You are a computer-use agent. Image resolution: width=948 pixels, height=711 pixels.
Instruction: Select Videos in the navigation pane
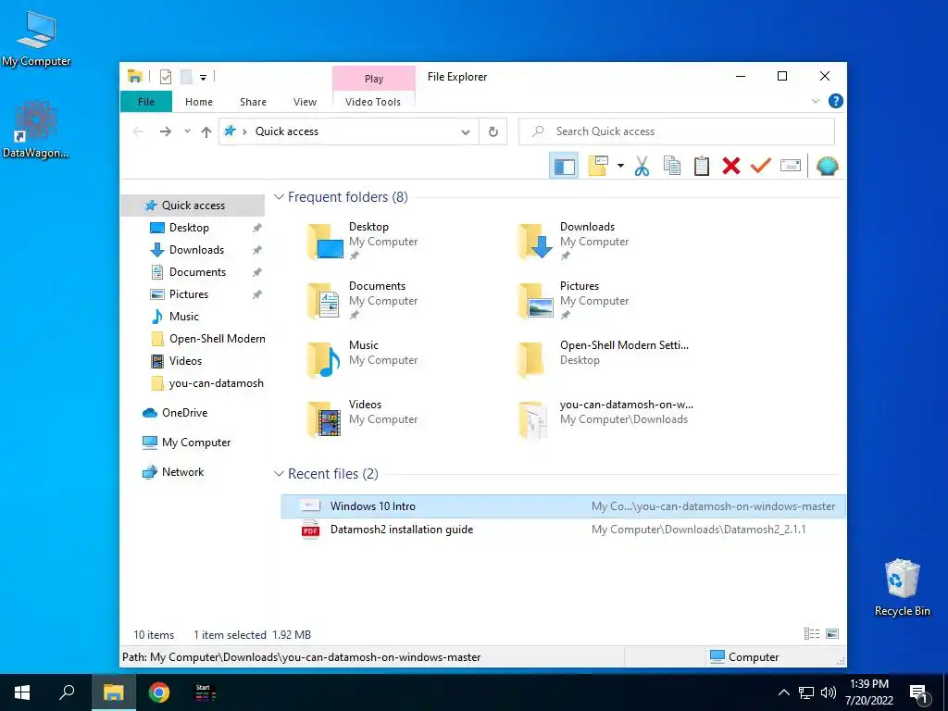185,361
